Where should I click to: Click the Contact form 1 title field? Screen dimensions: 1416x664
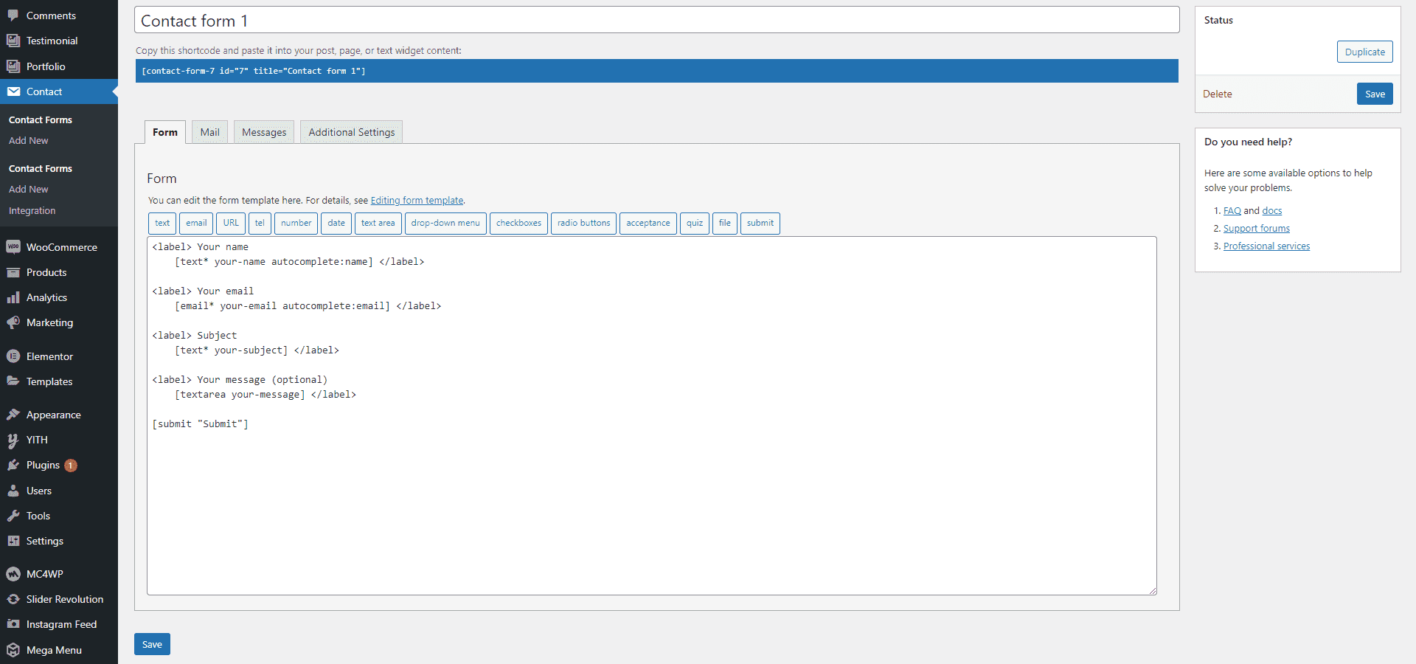[x=656, y=20]
